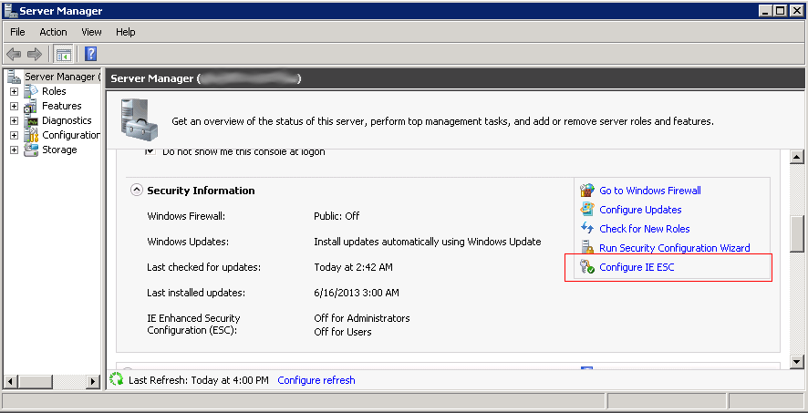Click the Check for New Roles arrows icon
Image resolution: width=808 pixels, height=413 pixels.
click(587, 229)
